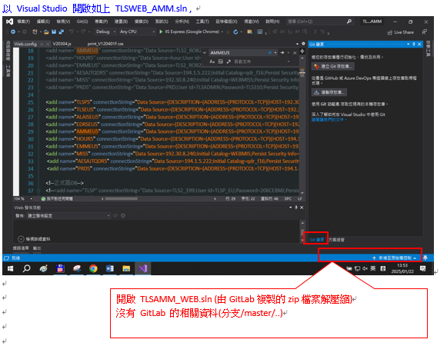Save file with the floppy disk icon
The height and width of the screenshot is (346, 447).
coord(54,32)
